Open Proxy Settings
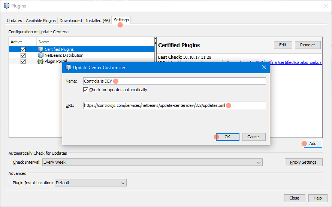Screen dimensions: 332x207 pos(304,162)
